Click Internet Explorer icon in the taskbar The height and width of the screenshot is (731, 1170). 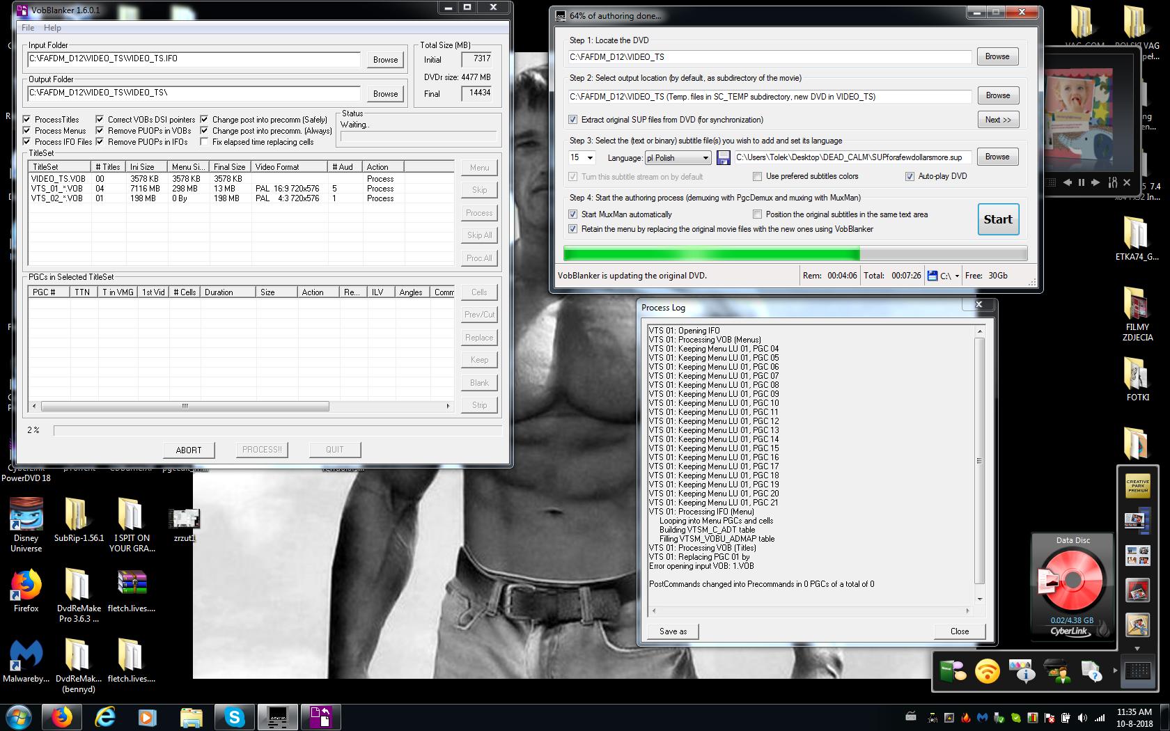click(104, 716)
